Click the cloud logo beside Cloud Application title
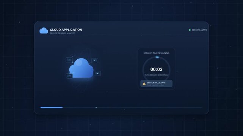 44,30
